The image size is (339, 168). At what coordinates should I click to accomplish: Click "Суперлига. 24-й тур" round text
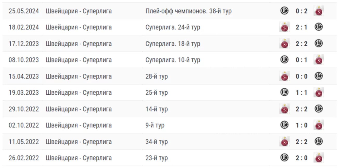pyautogui.click(x=173, y=27)
